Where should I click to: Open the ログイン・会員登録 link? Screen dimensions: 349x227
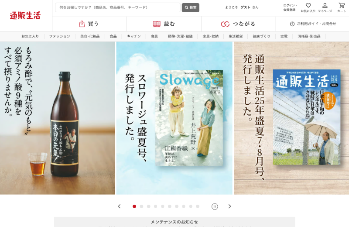pos(290,7)
